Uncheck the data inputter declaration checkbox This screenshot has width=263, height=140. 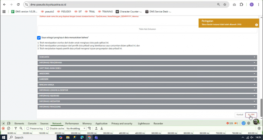(x=39, y=37)
